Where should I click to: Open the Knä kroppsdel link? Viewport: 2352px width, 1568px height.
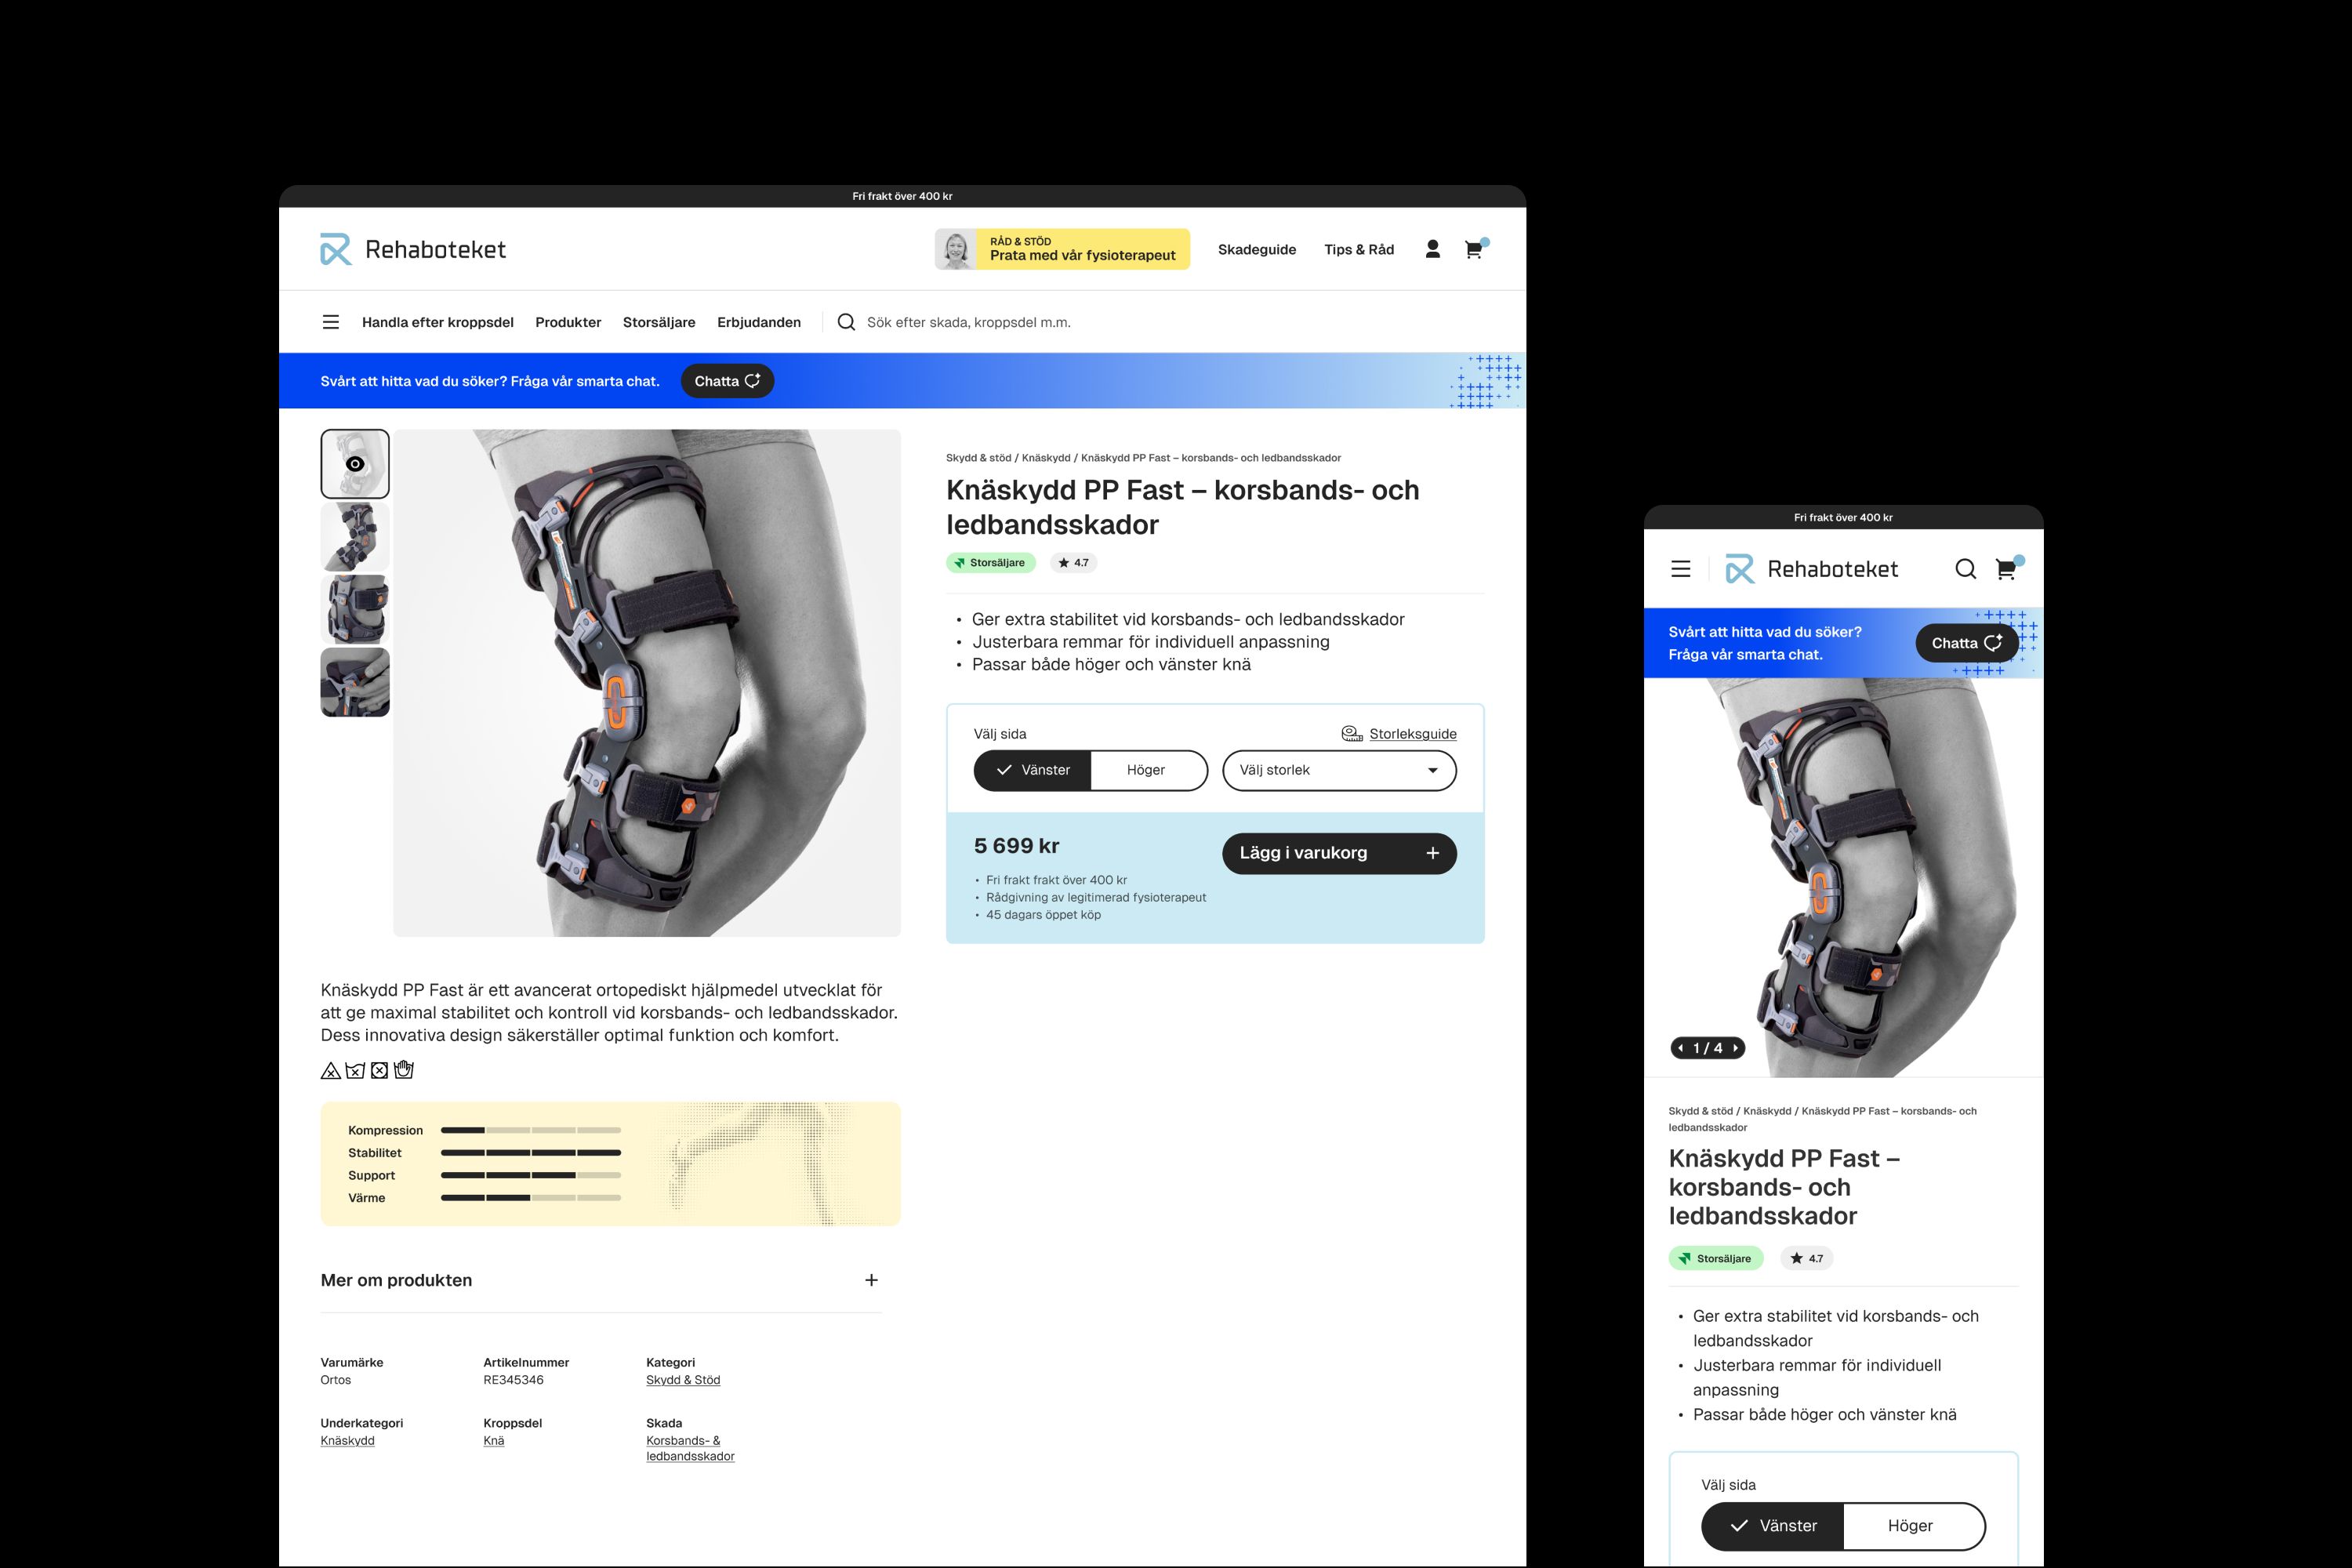pos(494,1441)
